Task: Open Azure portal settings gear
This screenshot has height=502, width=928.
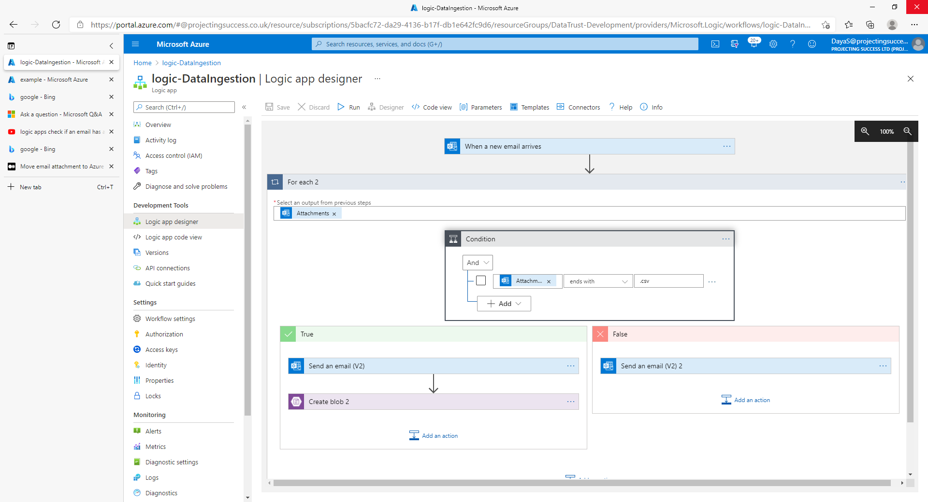Action: [x=773, y=44]
